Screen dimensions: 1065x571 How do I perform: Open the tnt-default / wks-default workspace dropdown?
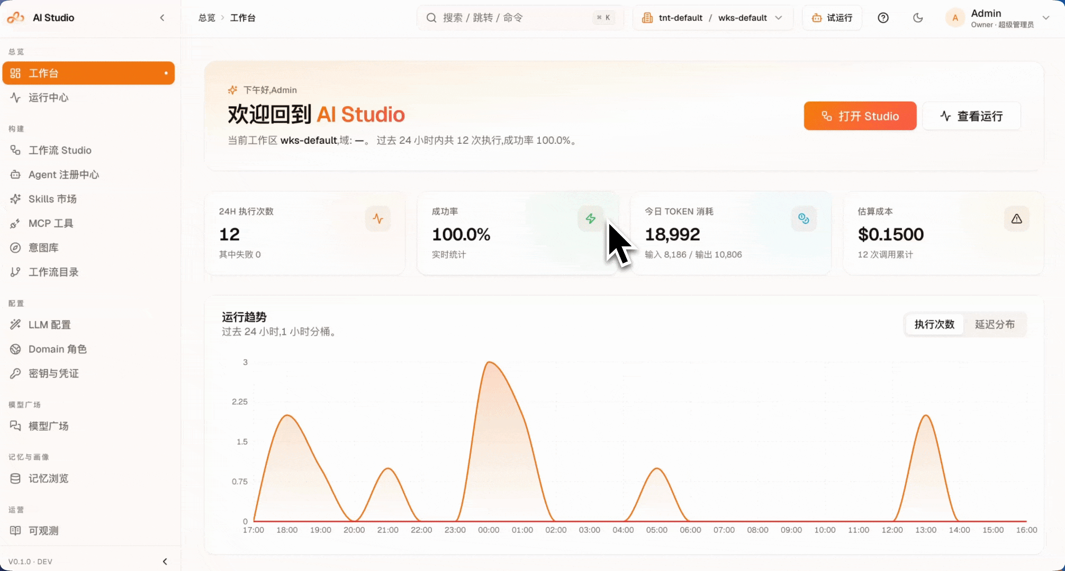[x=713, y=17]
